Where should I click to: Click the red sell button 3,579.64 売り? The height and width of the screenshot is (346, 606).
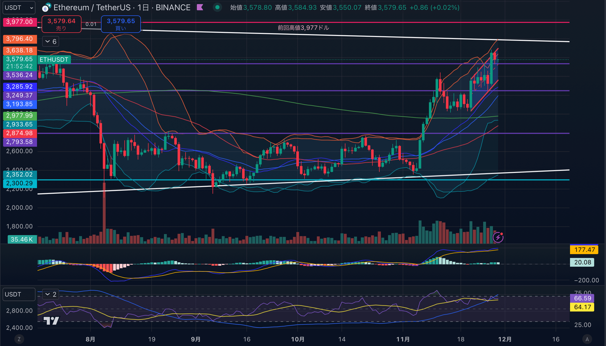[x=61, y=24]
